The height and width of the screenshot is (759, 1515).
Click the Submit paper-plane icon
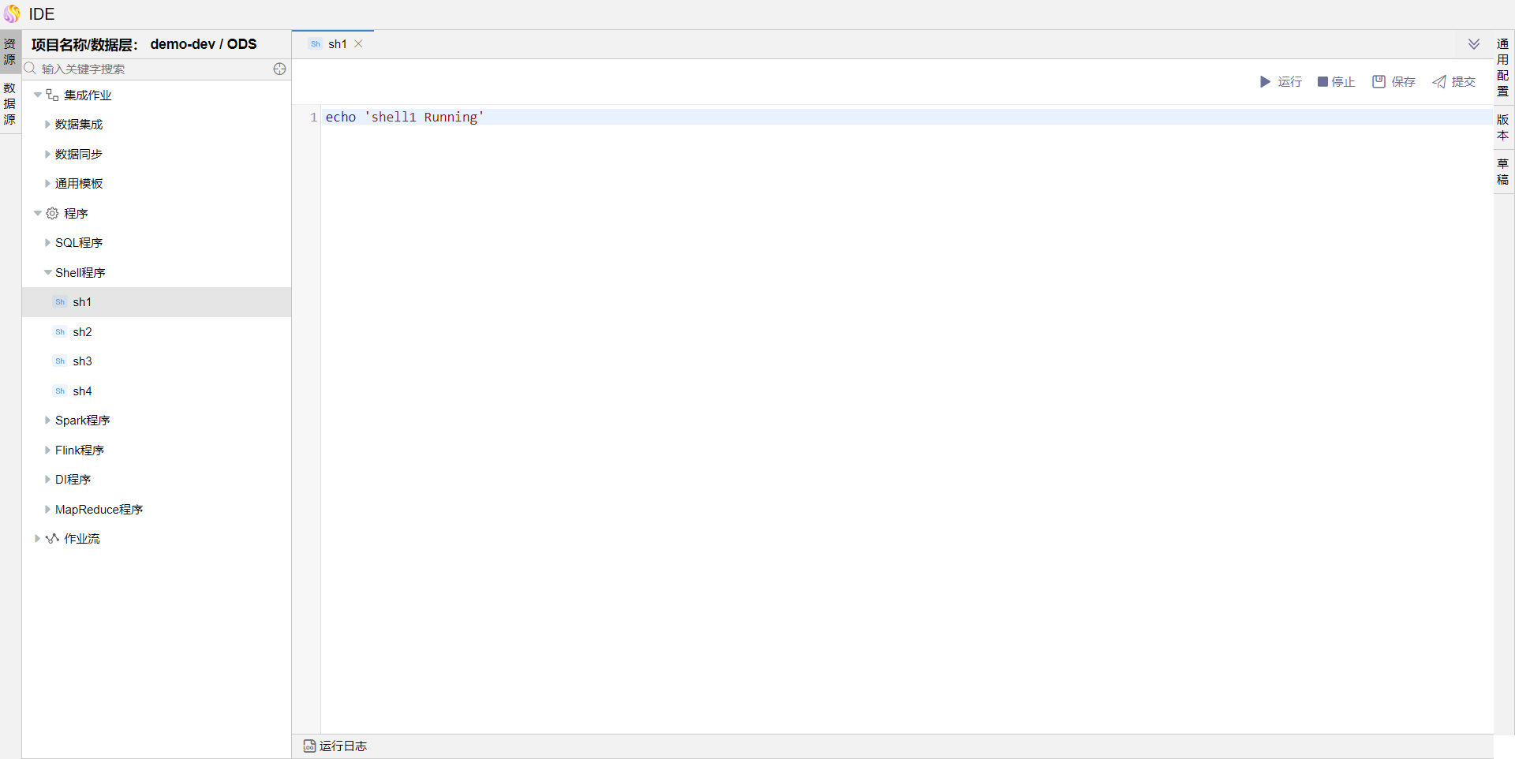1439,82
